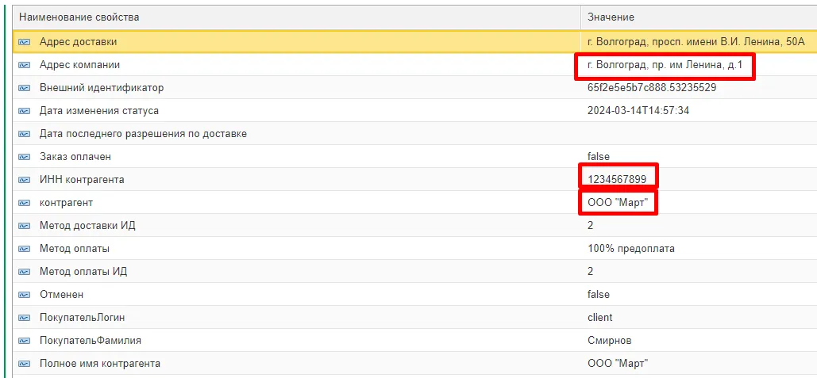Select the 100% предоплата value cell

[x=630, y=249]
